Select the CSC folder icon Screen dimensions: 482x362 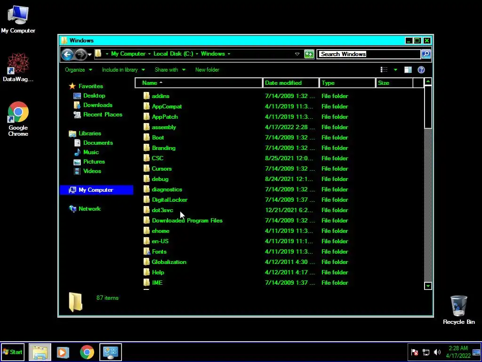(147, 158)
